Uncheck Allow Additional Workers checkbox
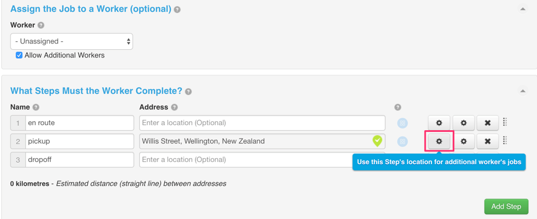Screen dimensions: 537x219 click(19, 55)
